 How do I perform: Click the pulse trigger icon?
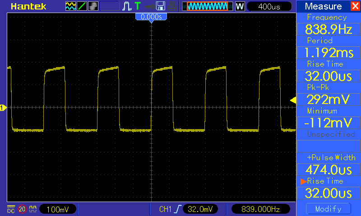click(127, 6)
